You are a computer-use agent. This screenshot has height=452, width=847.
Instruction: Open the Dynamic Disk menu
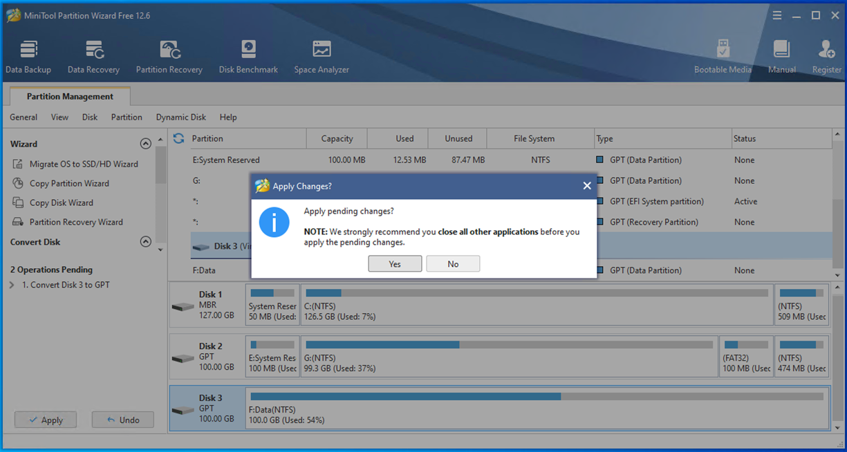pos(181,117)
